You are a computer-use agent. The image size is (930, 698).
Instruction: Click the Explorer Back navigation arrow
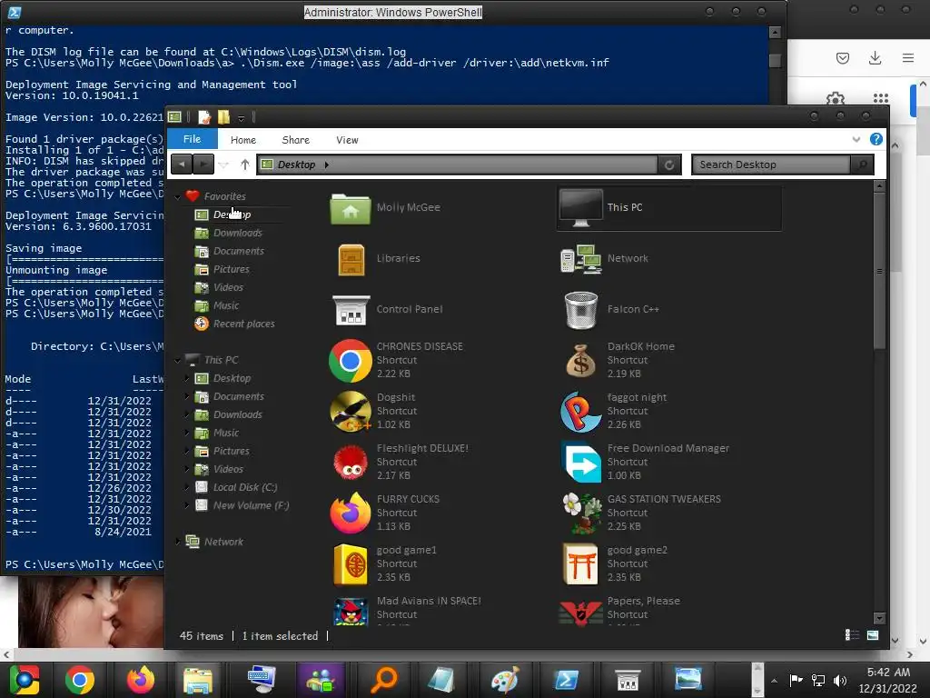[x=182, y=165]
